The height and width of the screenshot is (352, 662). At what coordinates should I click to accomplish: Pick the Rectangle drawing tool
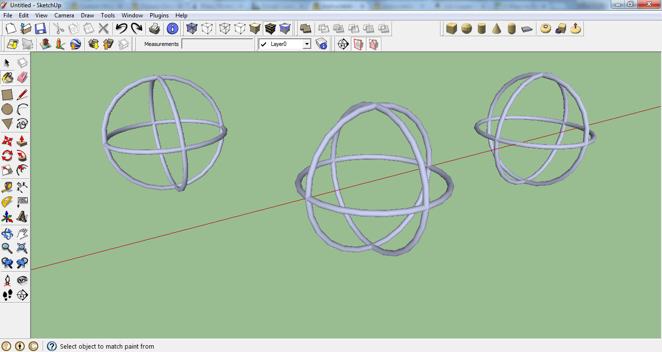point(7,95)
